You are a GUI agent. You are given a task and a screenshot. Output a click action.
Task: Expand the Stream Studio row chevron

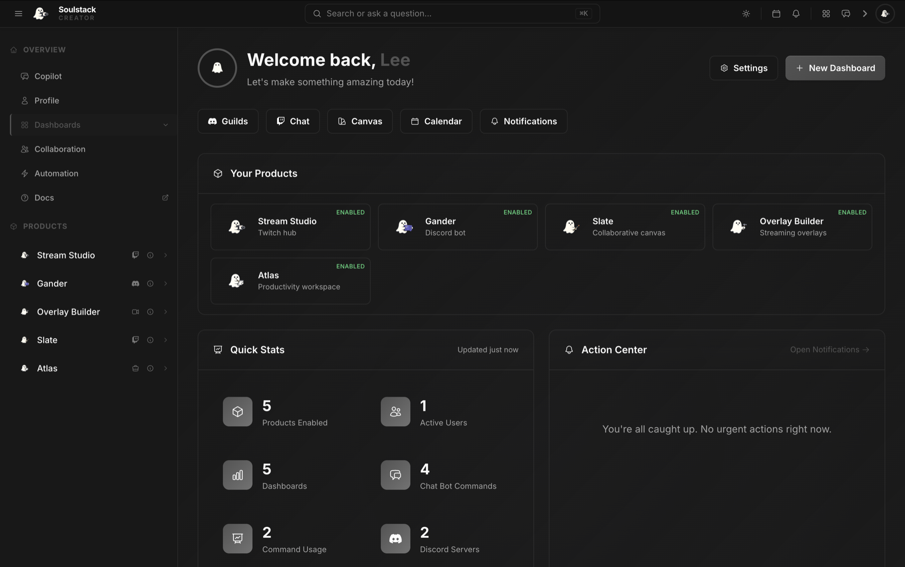click(165, 255)
